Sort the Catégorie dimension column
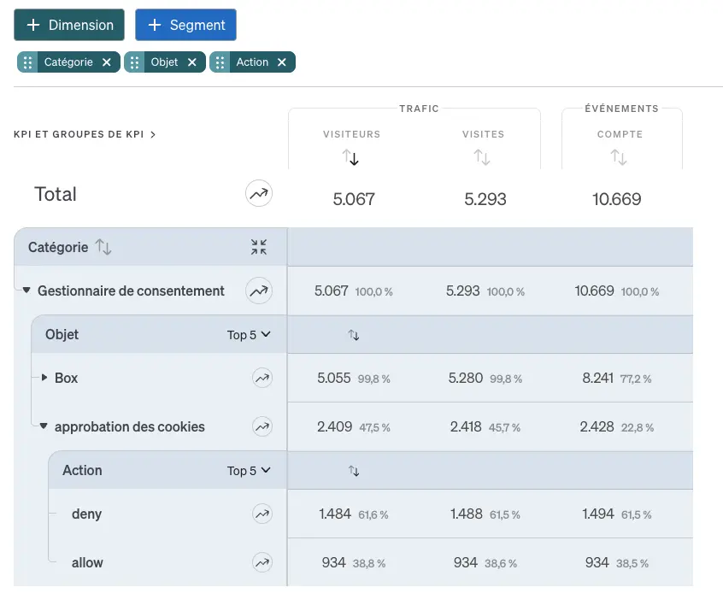Screen dimensions: 723x605 coord(103,247)
